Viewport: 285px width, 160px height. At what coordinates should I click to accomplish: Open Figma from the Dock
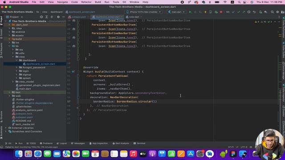coord(233,154)
